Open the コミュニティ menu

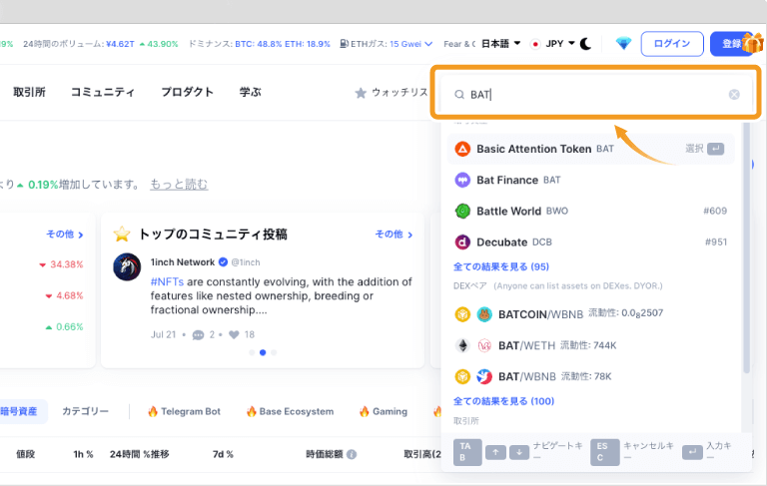tap(103, 92)
